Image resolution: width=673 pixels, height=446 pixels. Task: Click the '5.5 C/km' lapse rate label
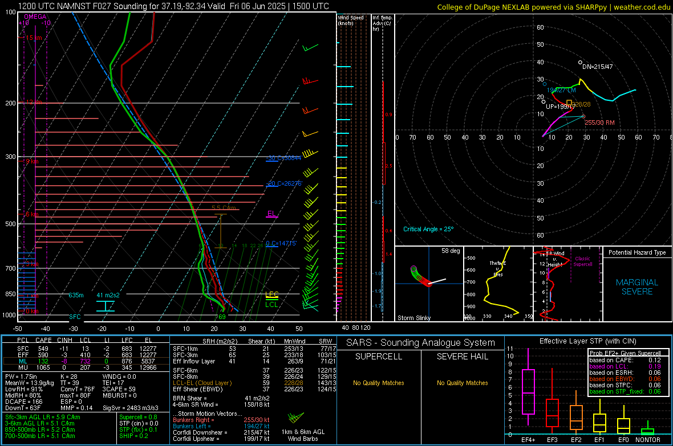224,207
